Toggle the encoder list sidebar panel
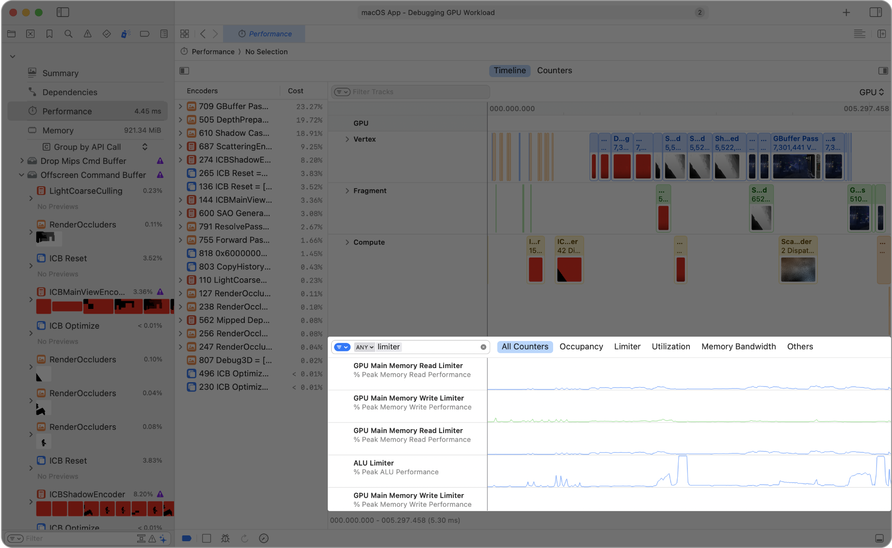The image size is (892, 548). tap(184, 71)
